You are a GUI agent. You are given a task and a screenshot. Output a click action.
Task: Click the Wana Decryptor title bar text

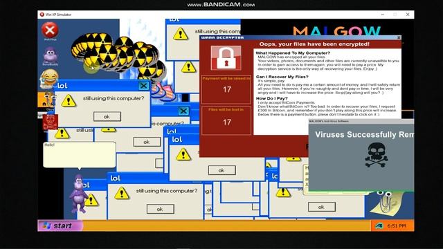pos(222,37)
